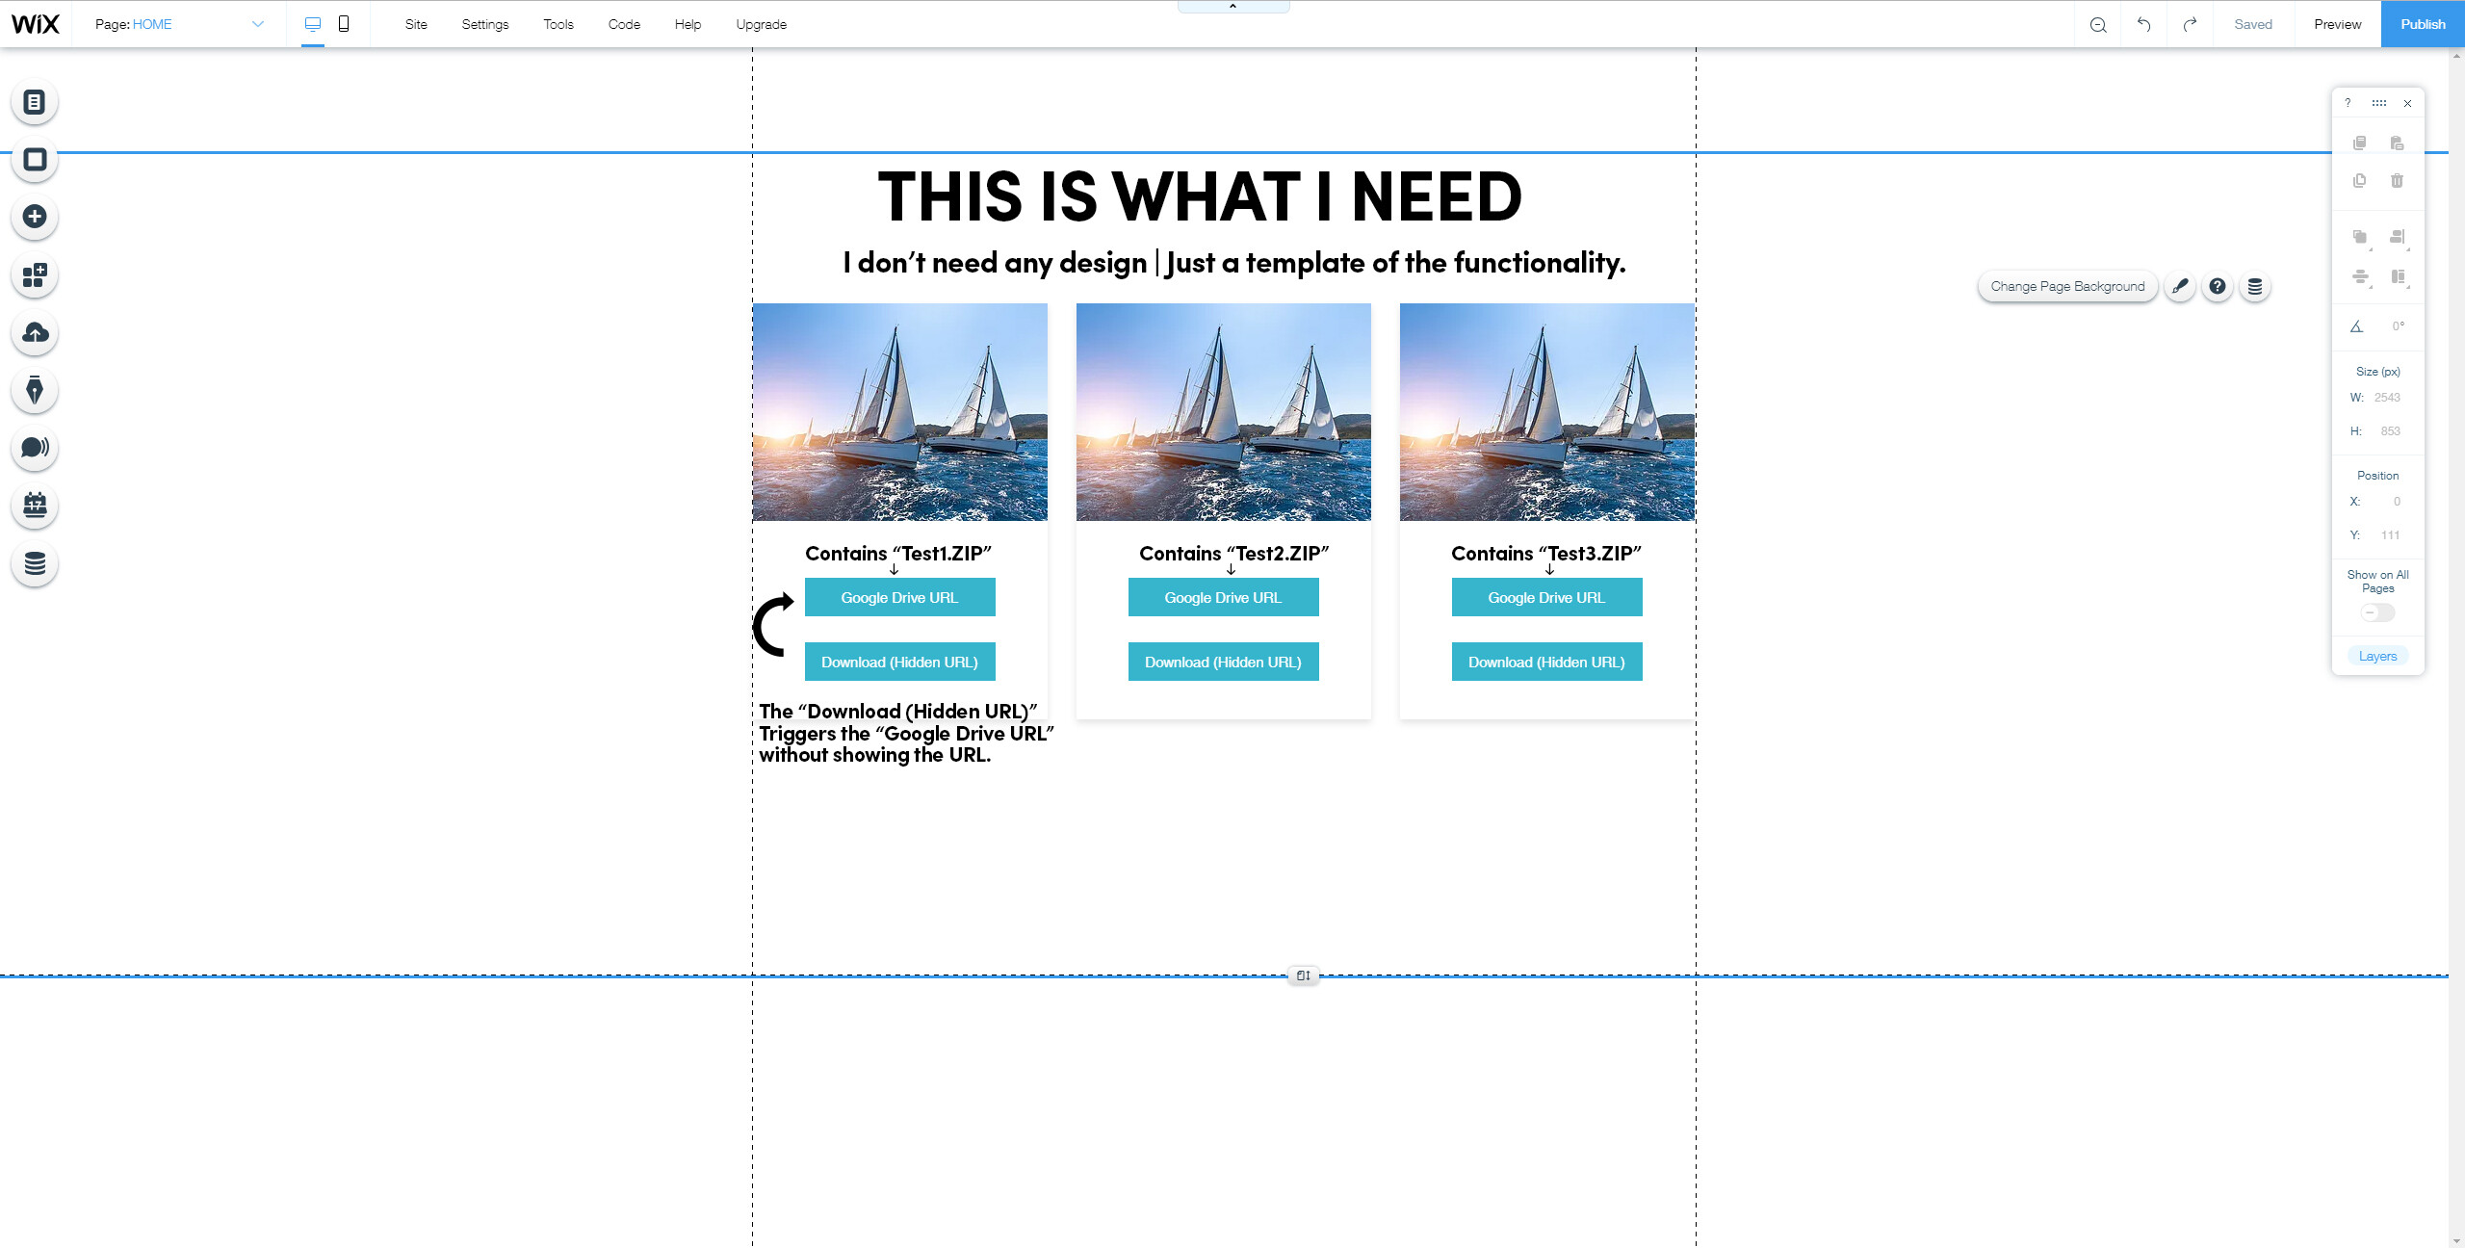Switch to desktop editor view
This screenshot has height=1248, width=2465.
[313, 24]
